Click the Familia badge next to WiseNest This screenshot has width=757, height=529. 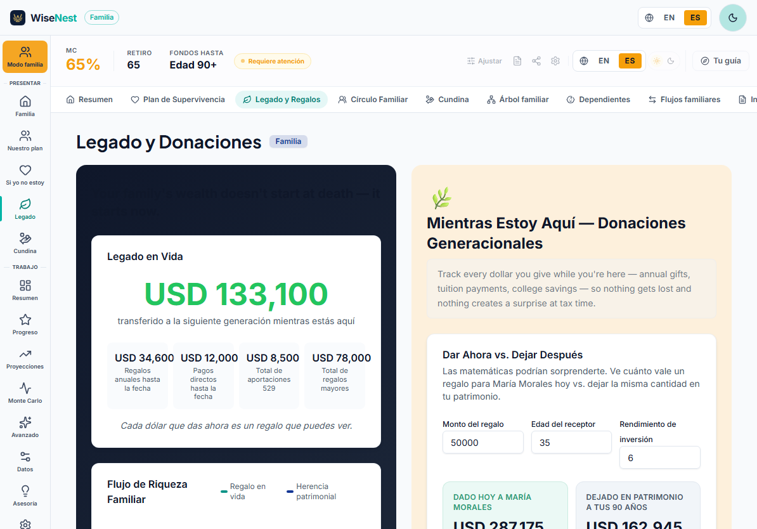101,17
